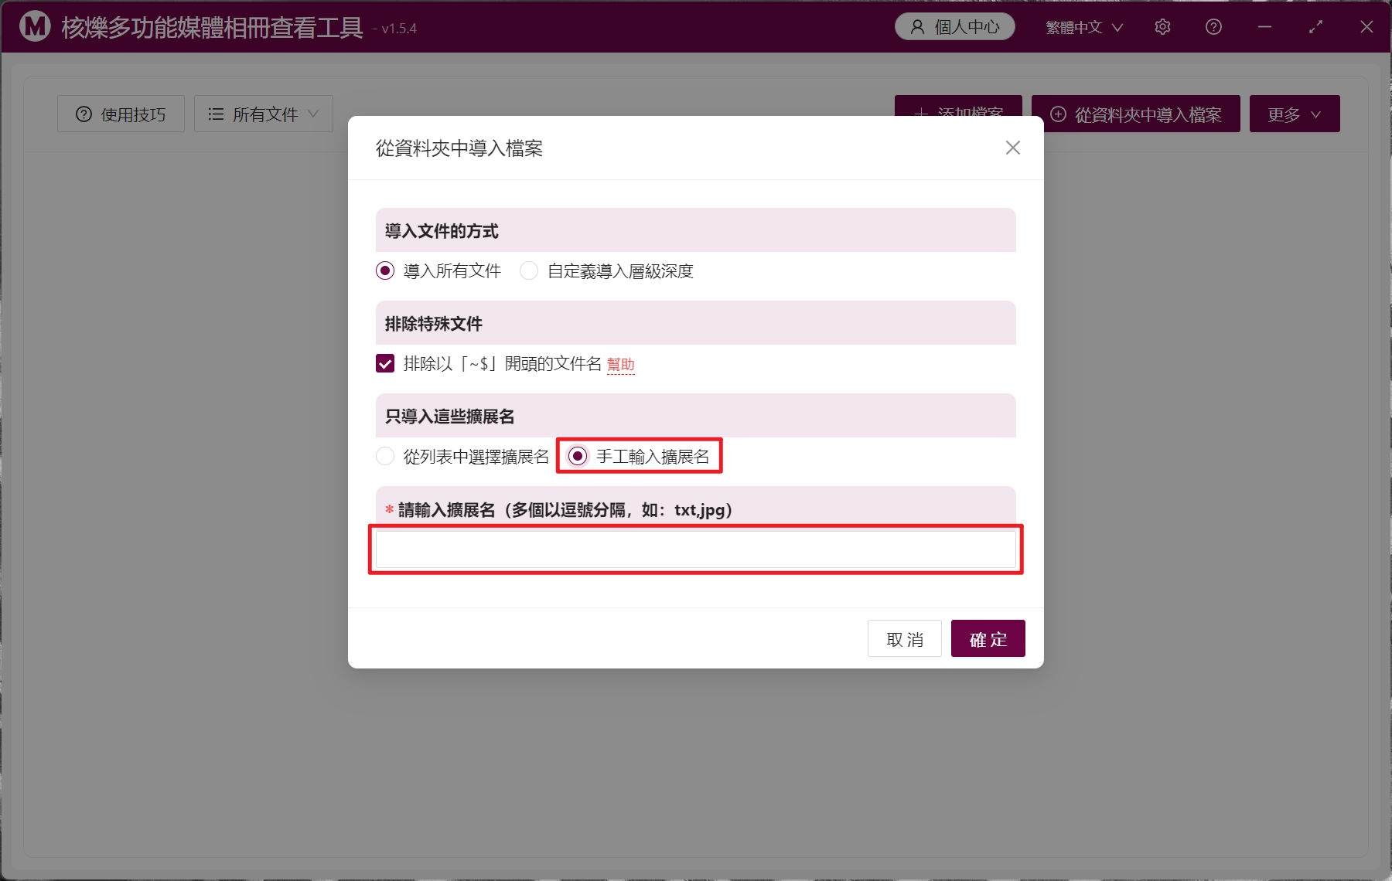The height and width of the screenshot is (881, 1392).
Task: Expand the 繁體中文 language dropdown
Action: [x=1084, y=27]
